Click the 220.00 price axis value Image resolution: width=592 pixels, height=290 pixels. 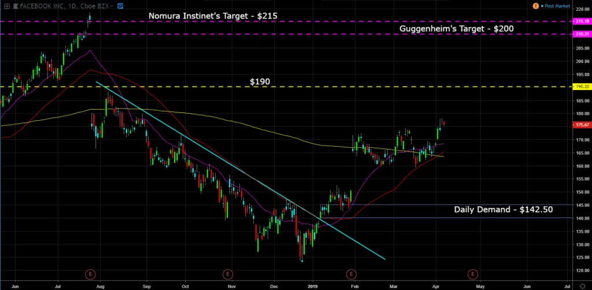pyautogui.click(x=582, y=9)
